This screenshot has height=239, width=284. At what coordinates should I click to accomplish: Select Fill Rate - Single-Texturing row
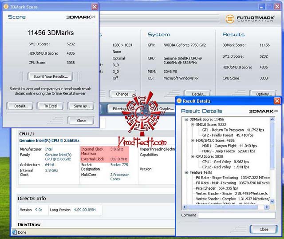coord(233,178)
